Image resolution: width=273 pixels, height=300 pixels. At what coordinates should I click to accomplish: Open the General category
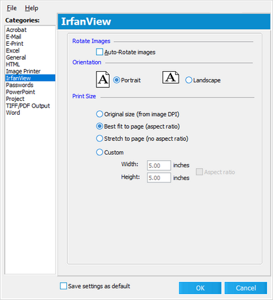click(30, 57)
